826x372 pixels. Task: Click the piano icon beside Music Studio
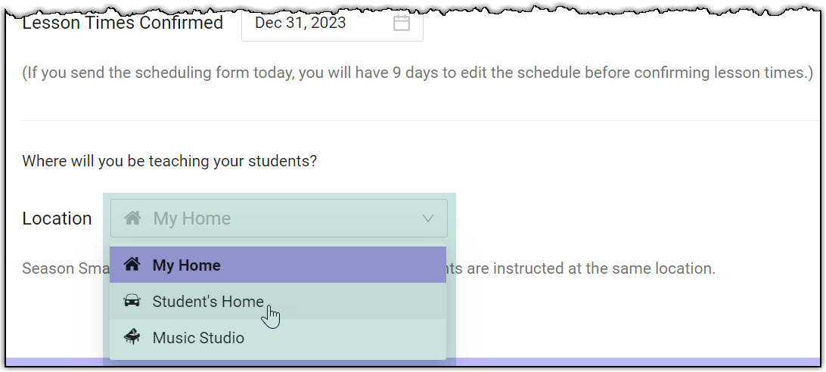click(132, 337)
